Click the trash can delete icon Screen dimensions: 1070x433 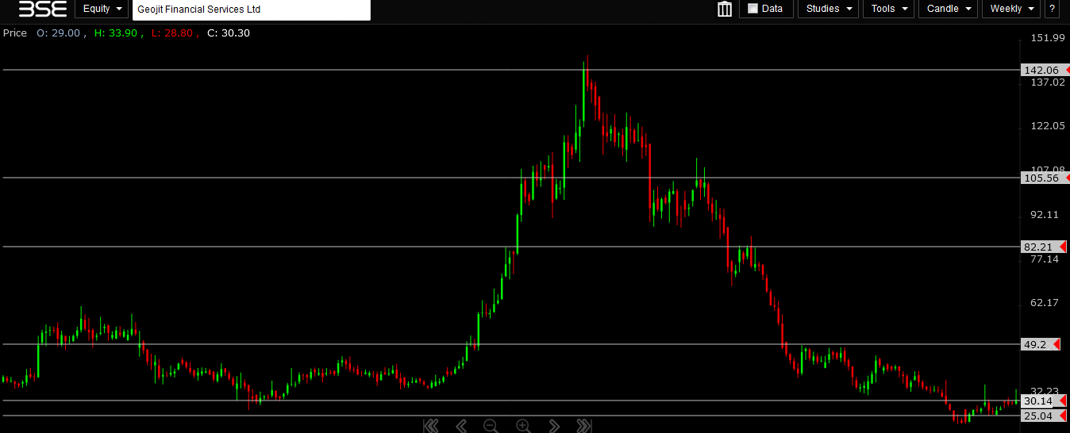click(725, 9)
